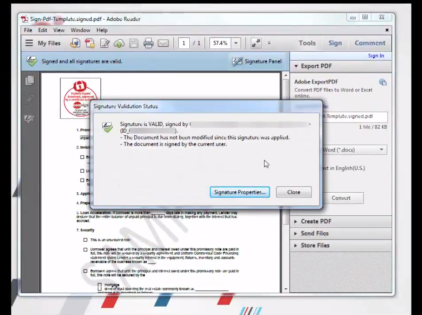Click the Save file icon

133,43
